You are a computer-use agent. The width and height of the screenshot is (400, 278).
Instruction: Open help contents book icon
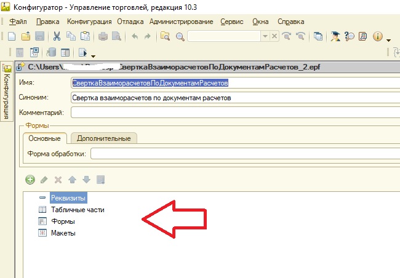pyautogui.click(x=362, y=36)
